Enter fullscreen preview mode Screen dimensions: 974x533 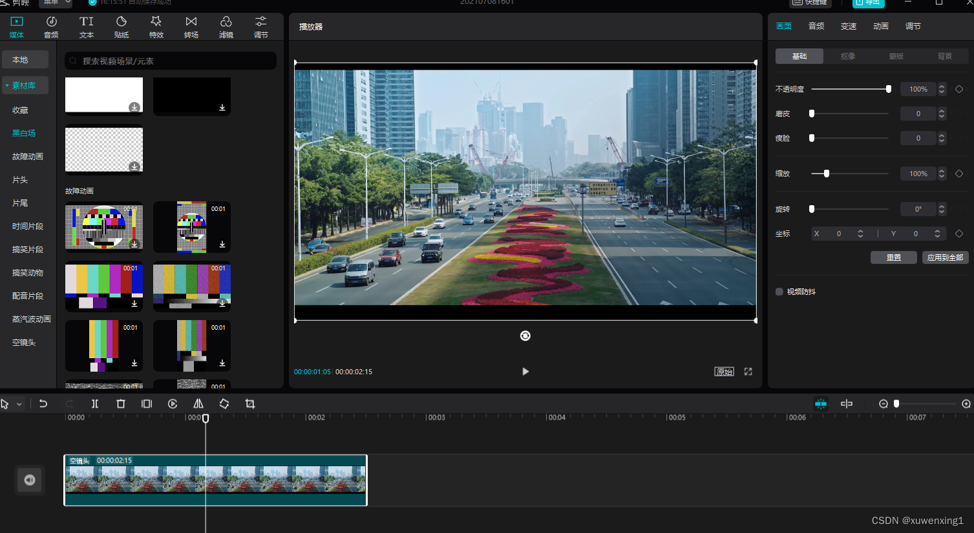coord(748,372)
